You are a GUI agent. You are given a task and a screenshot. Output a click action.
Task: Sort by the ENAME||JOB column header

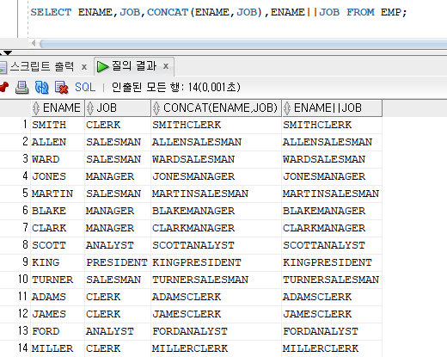click(x=332, y=108)
